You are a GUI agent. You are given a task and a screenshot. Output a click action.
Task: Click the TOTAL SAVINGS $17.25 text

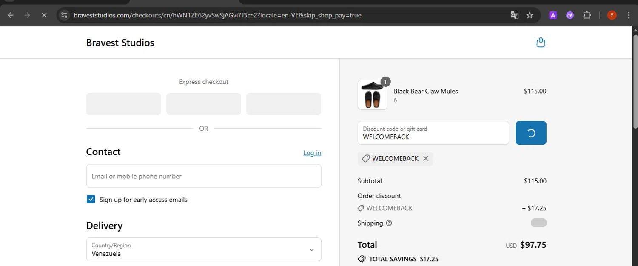coord(404,259)
